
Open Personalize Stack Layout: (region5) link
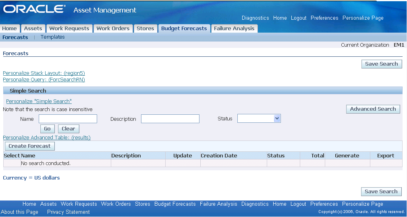44,73
